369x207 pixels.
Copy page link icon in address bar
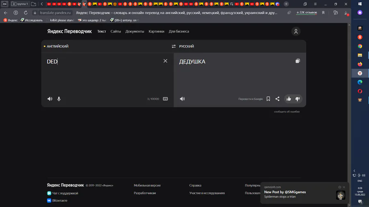point(289,13)
